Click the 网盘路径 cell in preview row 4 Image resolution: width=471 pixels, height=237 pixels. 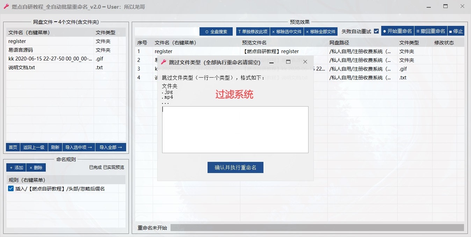coord(361,78)
